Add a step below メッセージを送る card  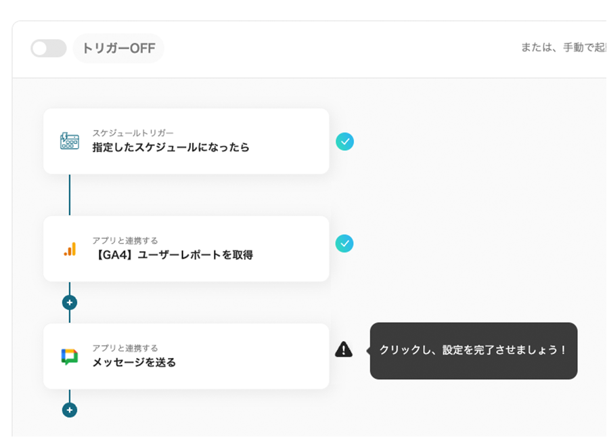(x=69, y=409)
